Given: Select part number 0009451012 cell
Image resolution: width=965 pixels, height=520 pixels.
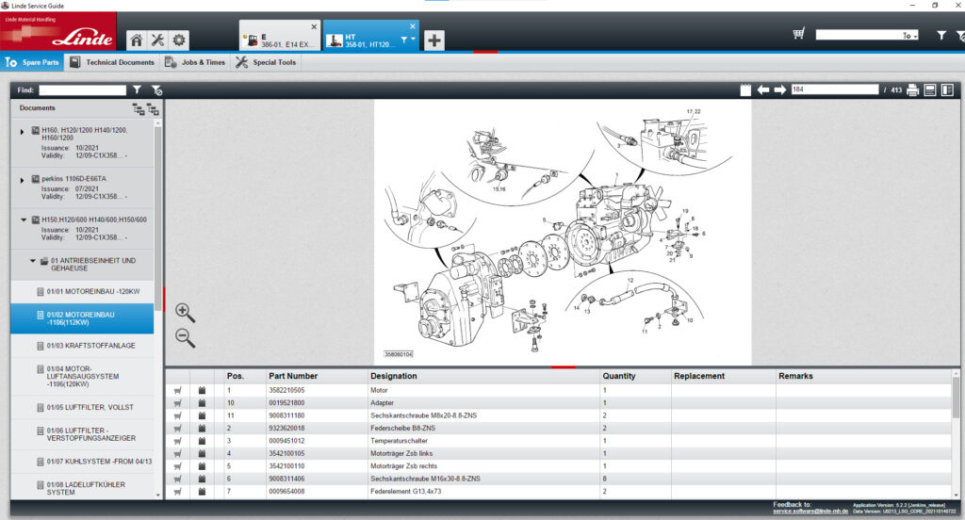Looking at the screenshot, I should tap(317, 441).
